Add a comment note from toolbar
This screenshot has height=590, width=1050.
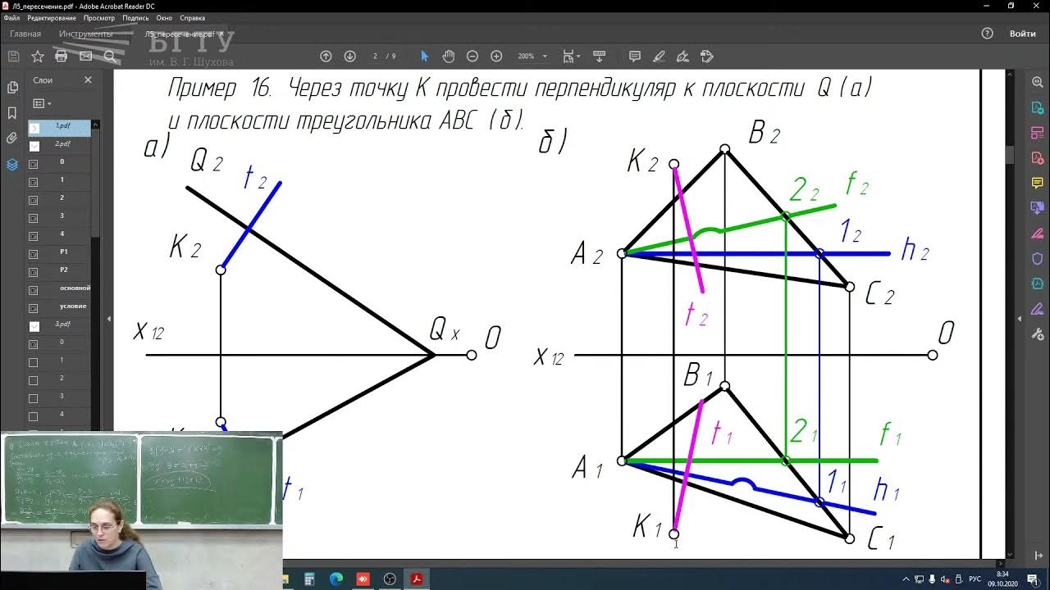tap(634, 57)
